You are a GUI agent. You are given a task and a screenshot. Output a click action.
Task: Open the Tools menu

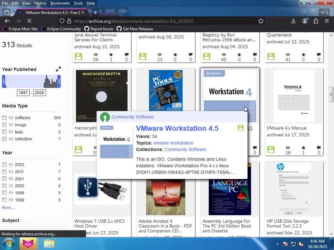coord(78,3)
